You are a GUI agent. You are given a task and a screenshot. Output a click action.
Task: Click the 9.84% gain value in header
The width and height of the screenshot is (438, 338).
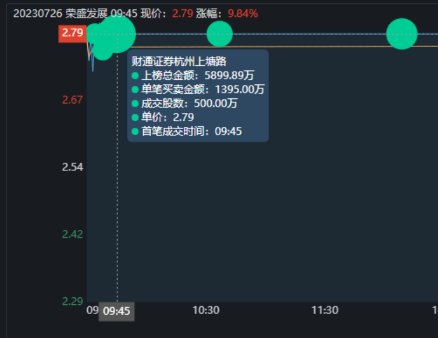tap(243, 13)
